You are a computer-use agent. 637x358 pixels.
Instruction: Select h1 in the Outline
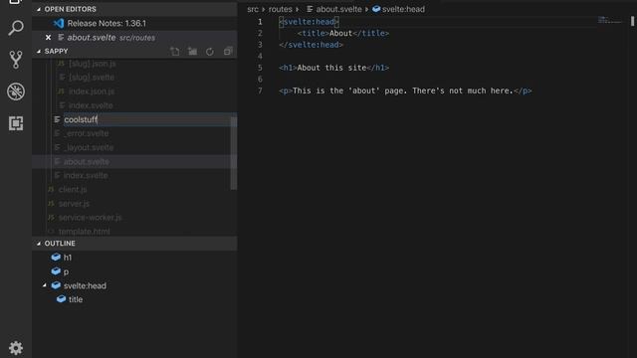[68, 258]
